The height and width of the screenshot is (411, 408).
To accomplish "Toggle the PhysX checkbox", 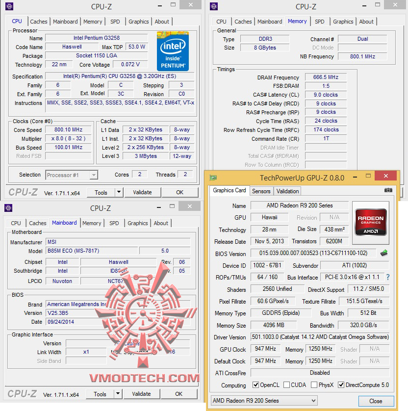I will (x=314, y=385).
